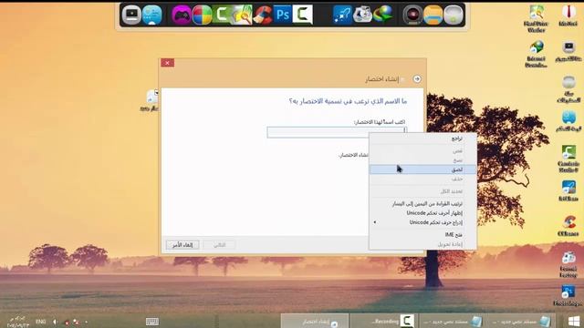Launch the green Camtasia icon in the dock

click(222, 15)
